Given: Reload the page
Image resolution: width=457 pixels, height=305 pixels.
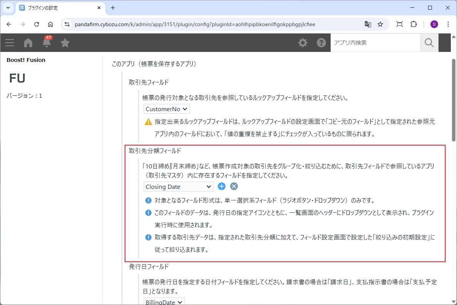Looking at the screenshot, I should click(x=37, y=24).
